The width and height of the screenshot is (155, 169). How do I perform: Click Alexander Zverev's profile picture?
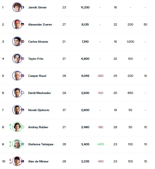point(17,24)
